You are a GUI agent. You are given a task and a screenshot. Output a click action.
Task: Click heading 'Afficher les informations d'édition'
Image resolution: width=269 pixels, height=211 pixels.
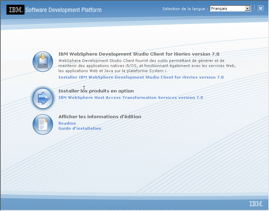(100, 117)
